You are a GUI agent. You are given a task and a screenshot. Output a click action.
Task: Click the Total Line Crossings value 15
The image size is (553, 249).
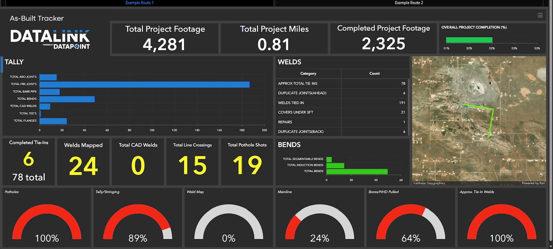[x=192, y=166]
